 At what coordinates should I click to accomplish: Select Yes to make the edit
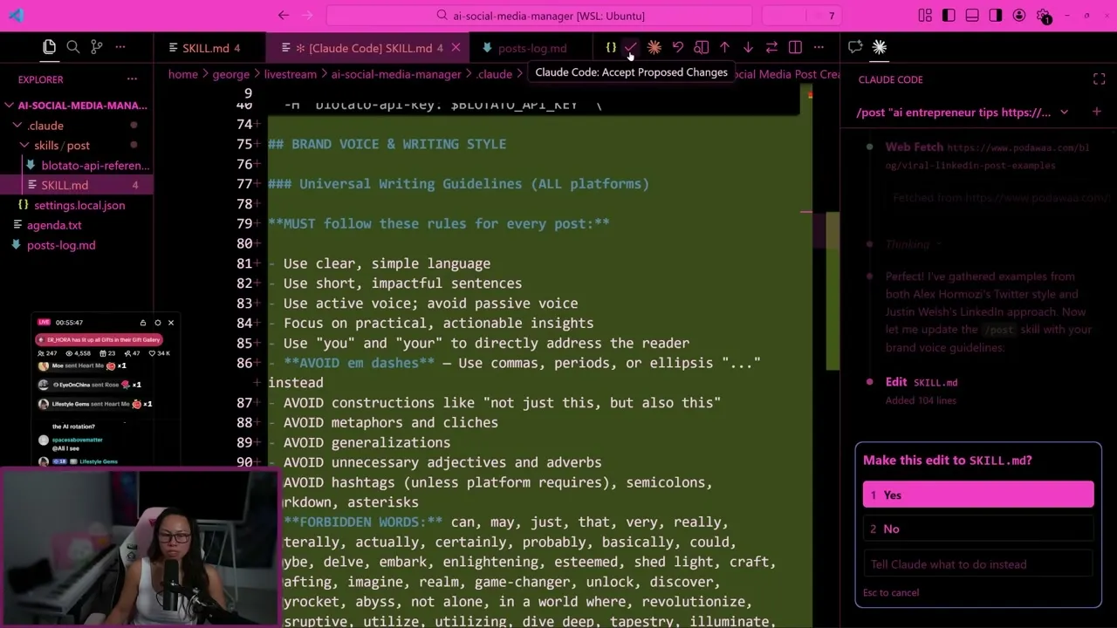[x=978, y=495]
